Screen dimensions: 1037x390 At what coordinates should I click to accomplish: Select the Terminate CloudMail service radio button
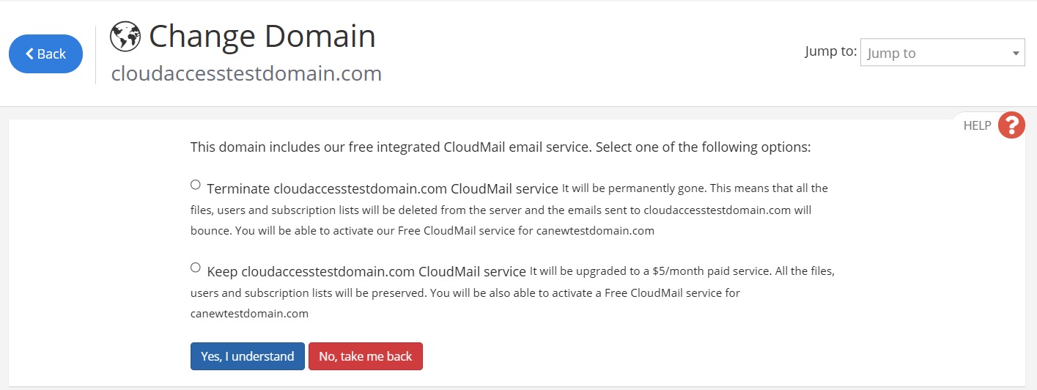[196, 185]
